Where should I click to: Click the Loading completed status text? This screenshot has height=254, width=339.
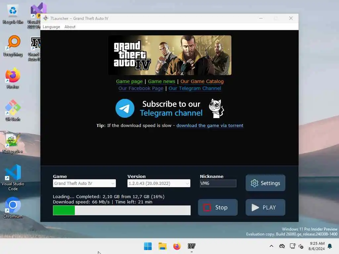pos(109,196)
